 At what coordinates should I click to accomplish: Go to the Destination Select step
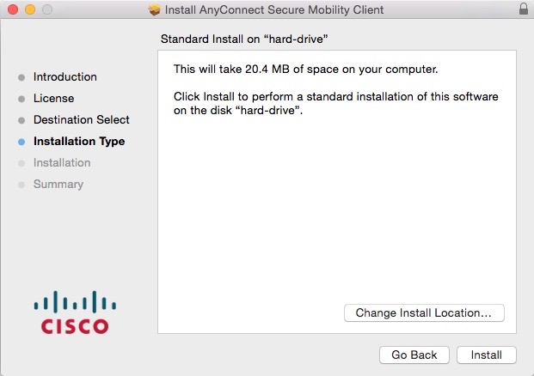click(x=81, y=120)
